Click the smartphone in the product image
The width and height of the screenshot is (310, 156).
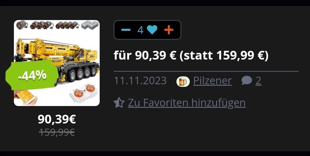click(x=26, y=97)
